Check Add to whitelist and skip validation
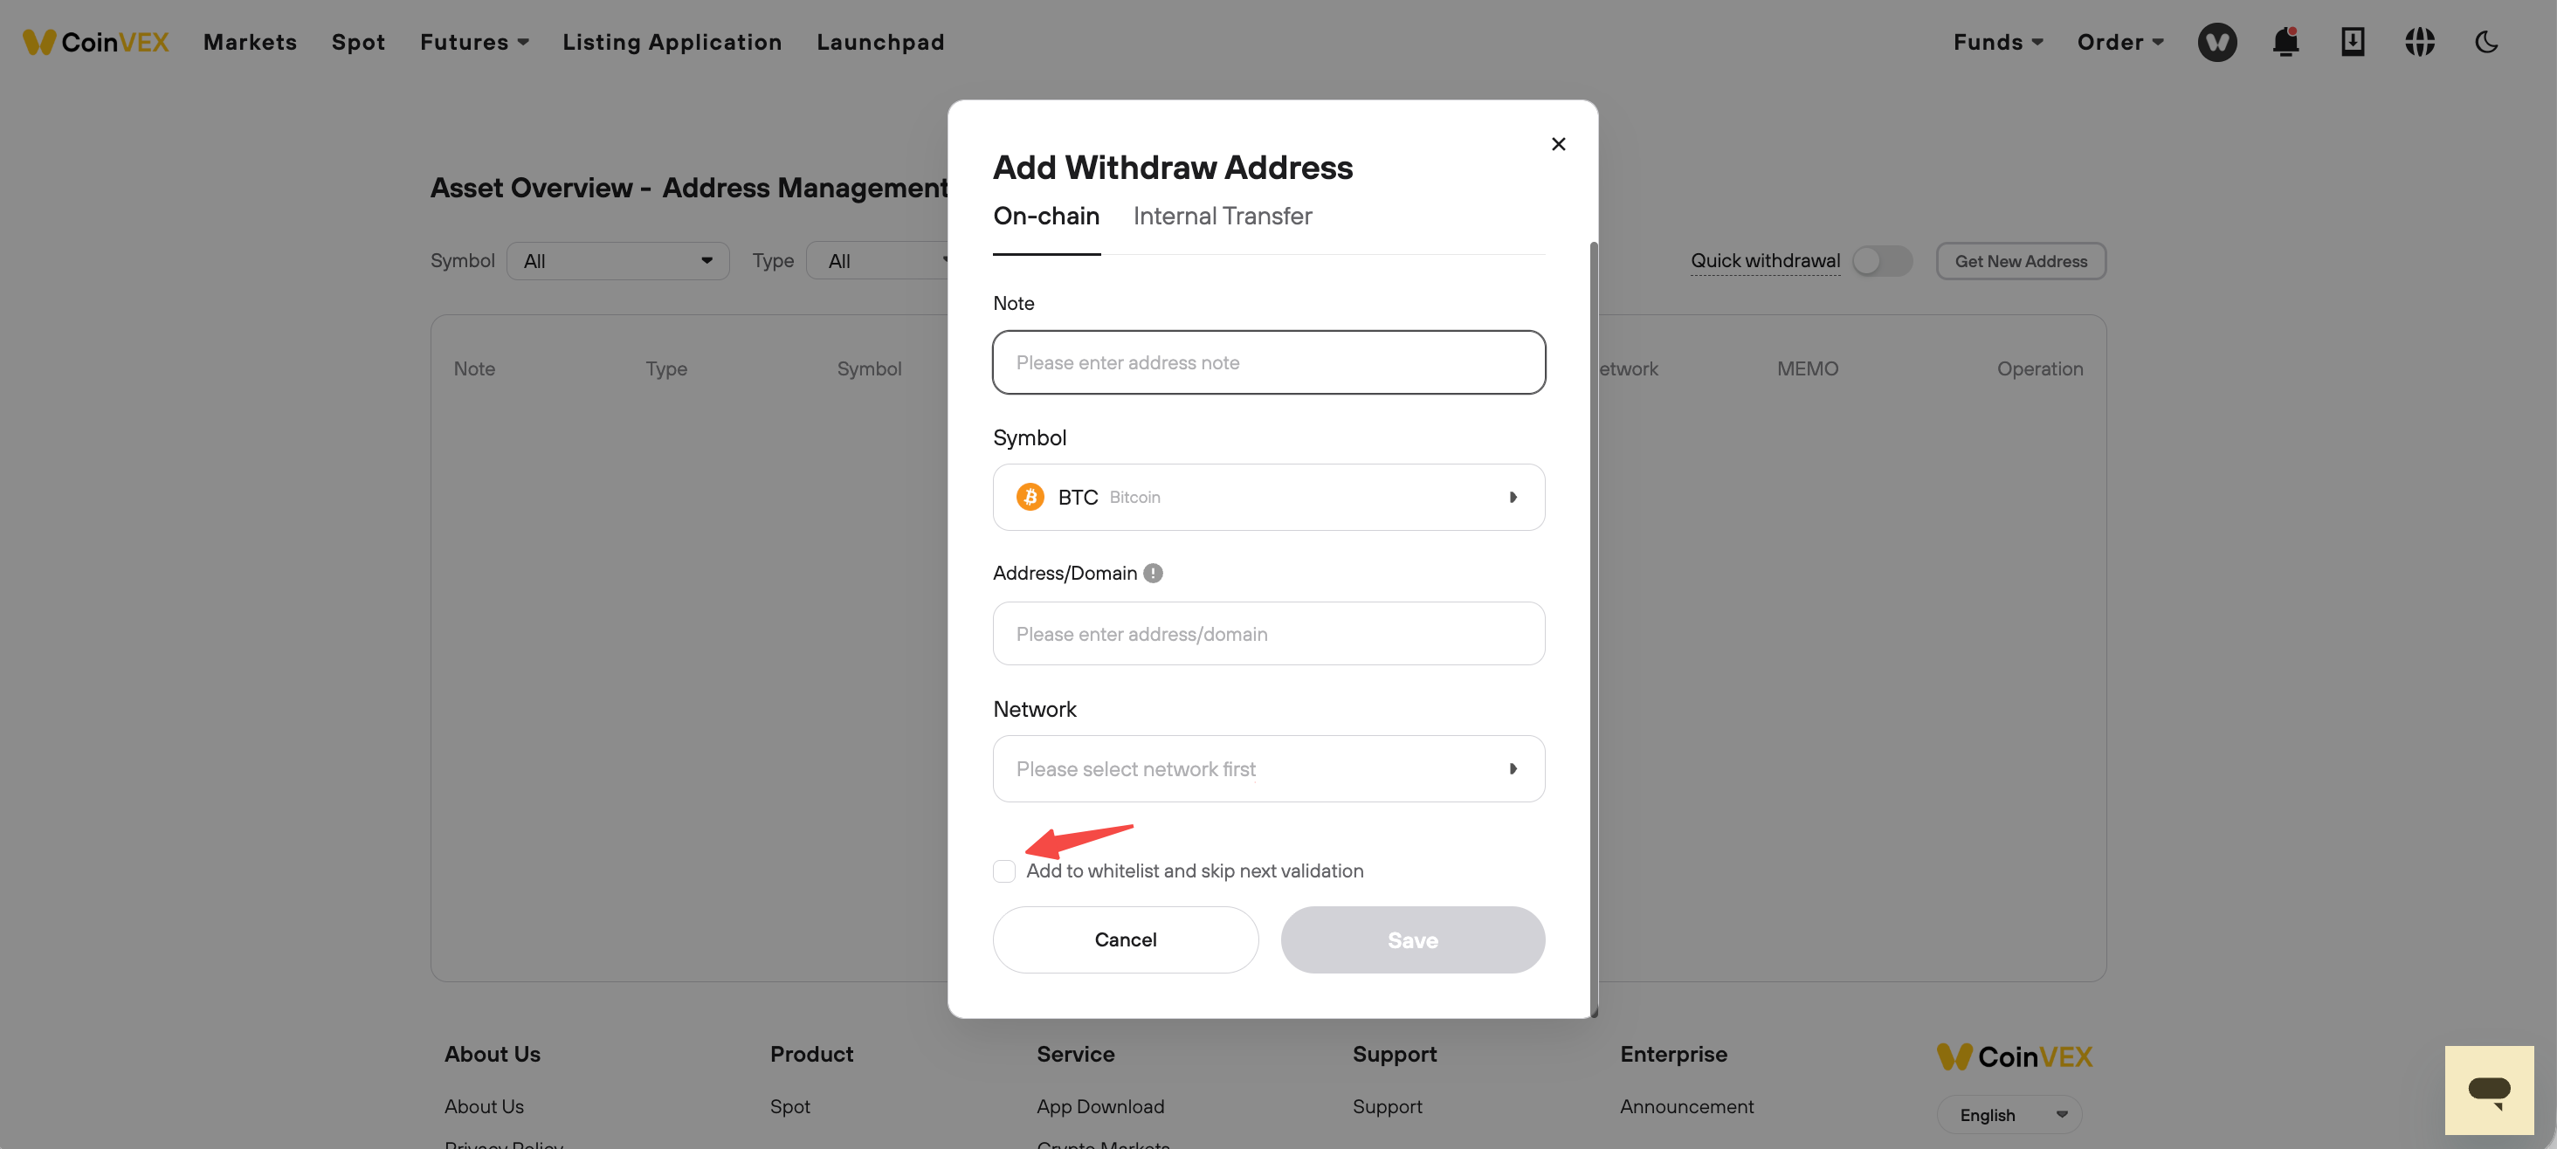The width and height of the screenshot is (2557, 1149). coord(1003,871)
